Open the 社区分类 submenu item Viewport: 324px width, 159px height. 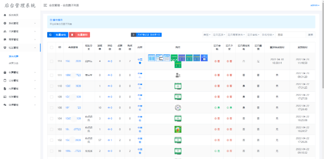point(14,63)
